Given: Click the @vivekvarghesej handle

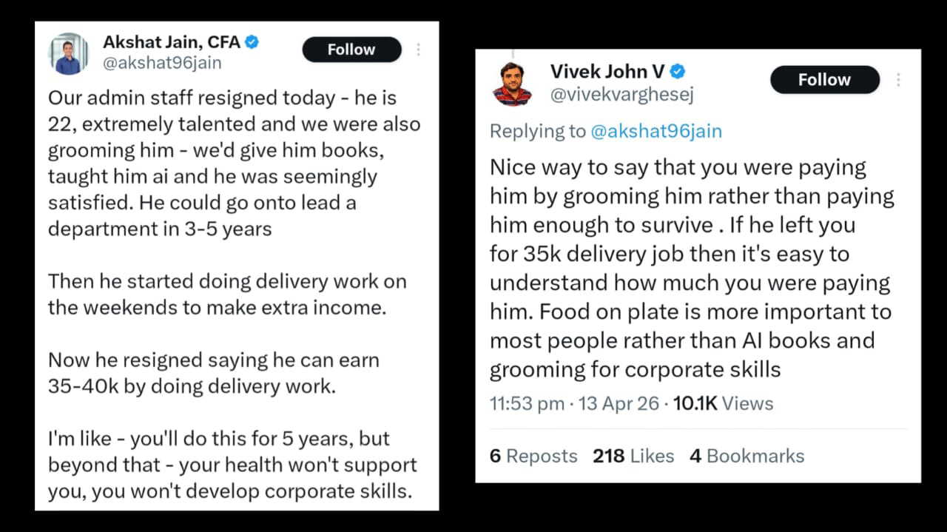Looking at the screenshot, I should point(621,94).
